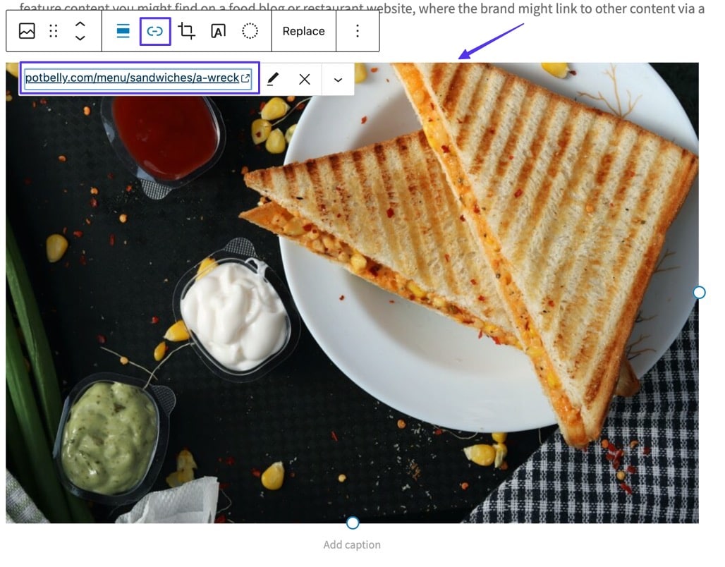Viewport: 725px width, 567px height.
Task: Remove the link using the X icon
Action: coord(304,79)
